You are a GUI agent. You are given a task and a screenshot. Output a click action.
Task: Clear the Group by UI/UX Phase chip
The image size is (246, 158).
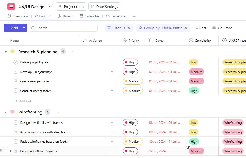[x=186, y=28]
